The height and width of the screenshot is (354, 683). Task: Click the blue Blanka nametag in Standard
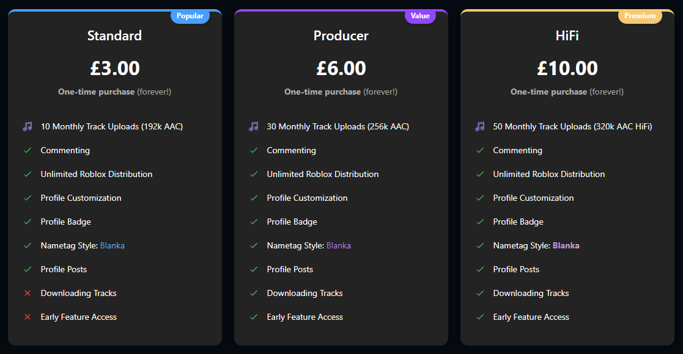[113, 246]
